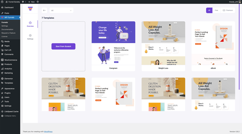Image resolution: width=242 pixels, height=134 pixels.
Task: Collapse the admin sidebar menu
Action: point(8,116)
